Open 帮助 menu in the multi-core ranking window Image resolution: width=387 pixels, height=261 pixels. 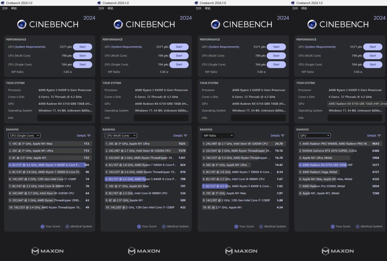[x=110, y=8]
